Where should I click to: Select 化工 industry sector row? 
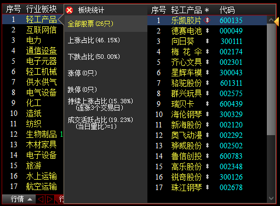click(33, 103)
